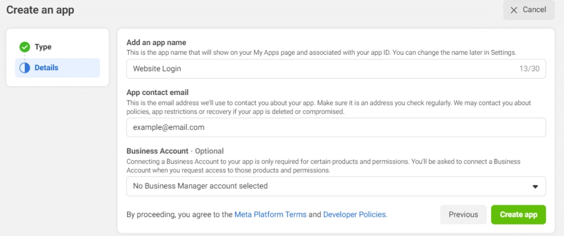Screen dimensions: 564x236
Task: Click the 13/30 character counter
Action: click(x=528, y=69)
